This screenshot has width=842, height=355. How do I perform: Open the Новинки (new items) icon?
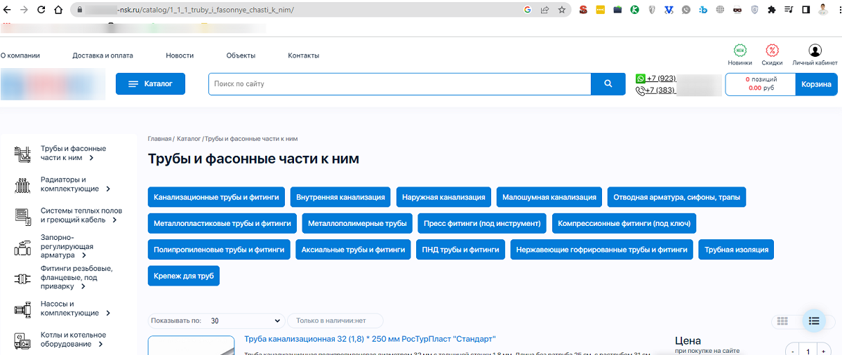(740, 51)
